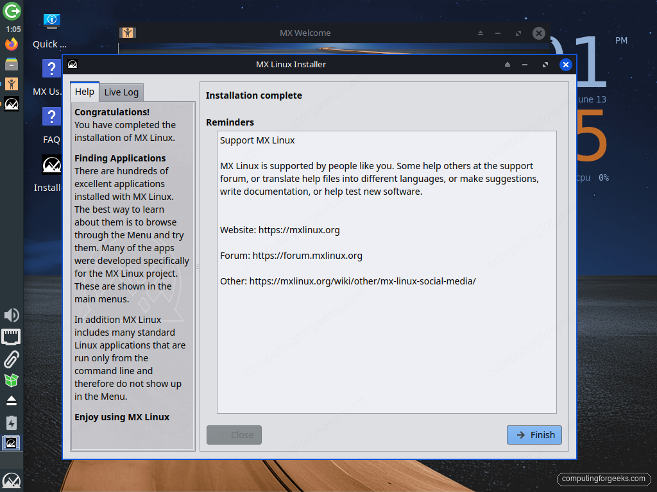657x492 pixels.
Task: Click the mx-linux-social-media URL line
Action: [348, 281]
